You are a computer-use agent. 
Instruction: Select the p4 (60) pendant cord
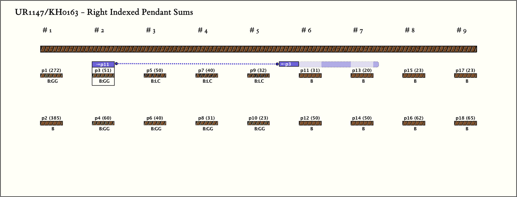(x=103, y=123)
